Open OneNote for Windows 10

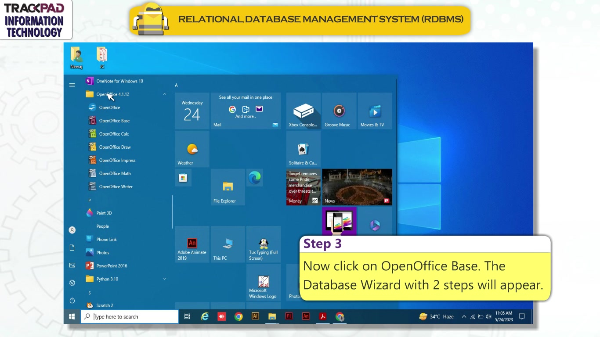point(116,81)
